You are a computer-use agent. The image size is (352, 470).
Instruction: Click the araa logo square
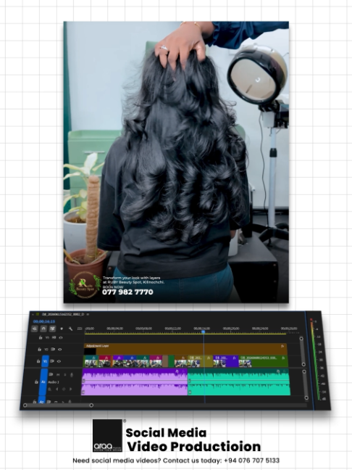(x=107, y=435)
